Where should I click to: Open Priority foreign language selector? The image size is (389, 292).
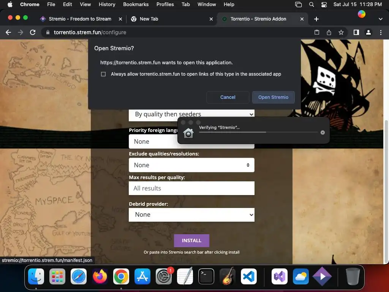pos(191,141)
